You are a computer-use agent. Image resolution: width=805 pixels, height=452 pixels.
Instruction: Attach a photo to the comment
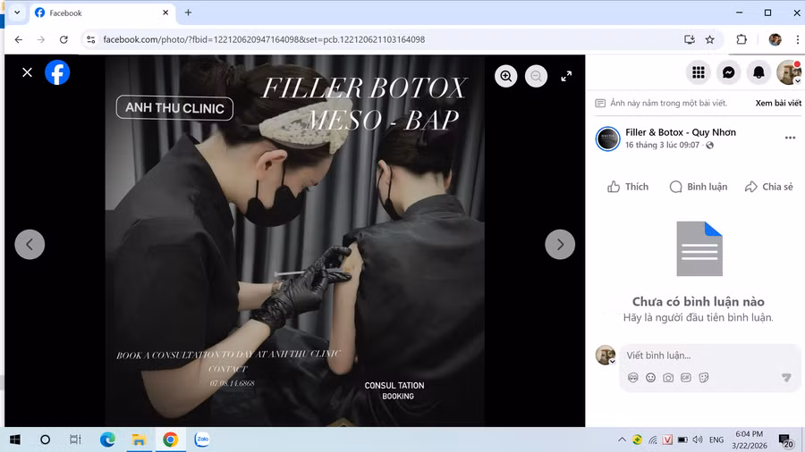pos(668,378)
